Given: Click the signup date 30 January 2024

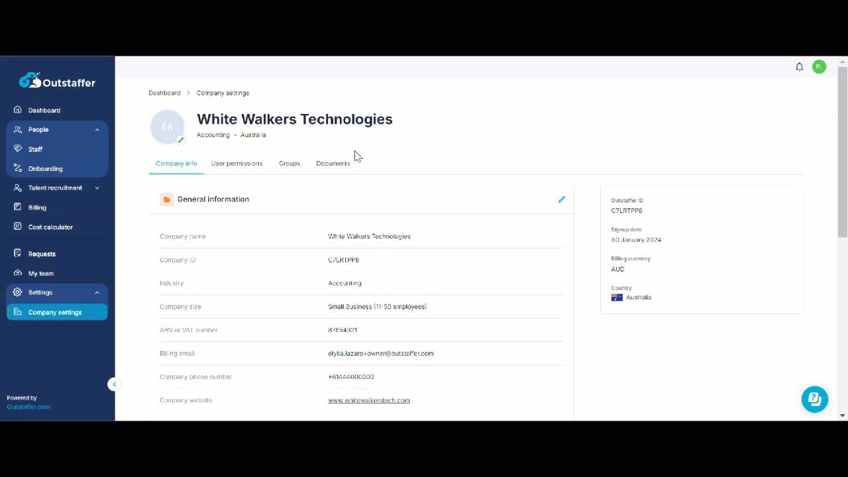Looking at the screenshot, I should point(636,240).
